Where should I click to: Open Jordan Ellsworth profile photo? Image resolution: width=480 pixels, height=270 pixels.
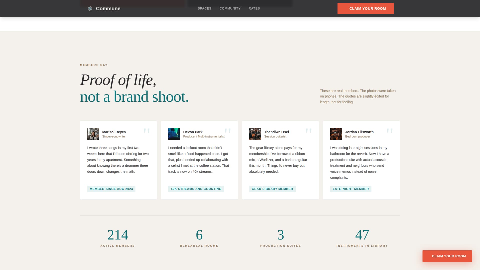[336, 134]
